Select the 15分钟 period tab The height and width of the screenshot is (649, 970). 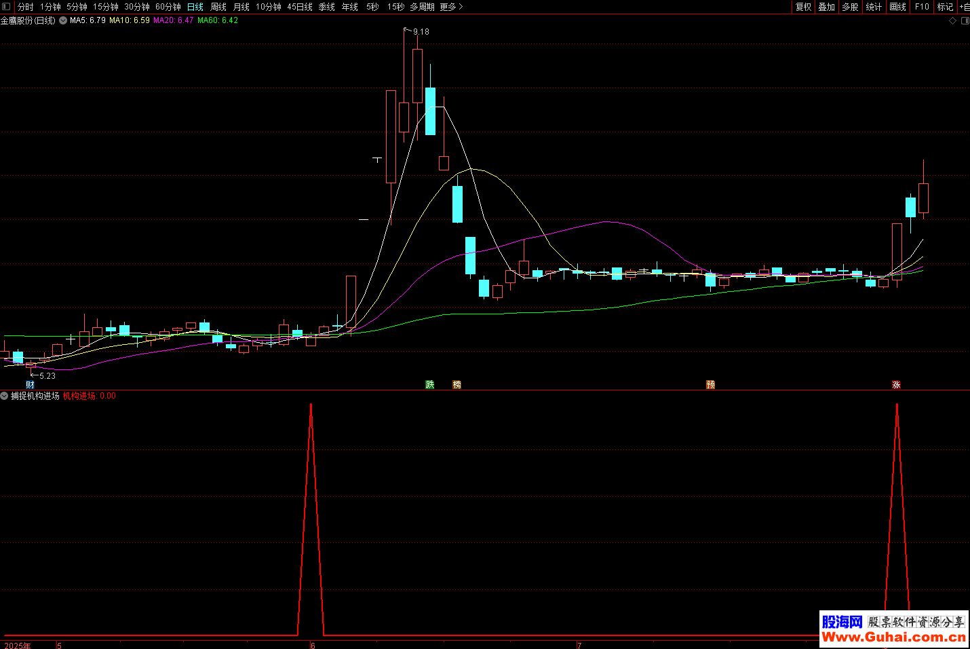tap(106, 7)
